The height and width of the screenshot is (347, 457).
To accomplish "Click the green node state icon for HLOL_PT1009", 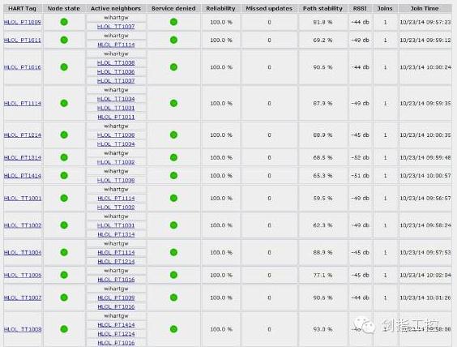I will click(64, 22).
